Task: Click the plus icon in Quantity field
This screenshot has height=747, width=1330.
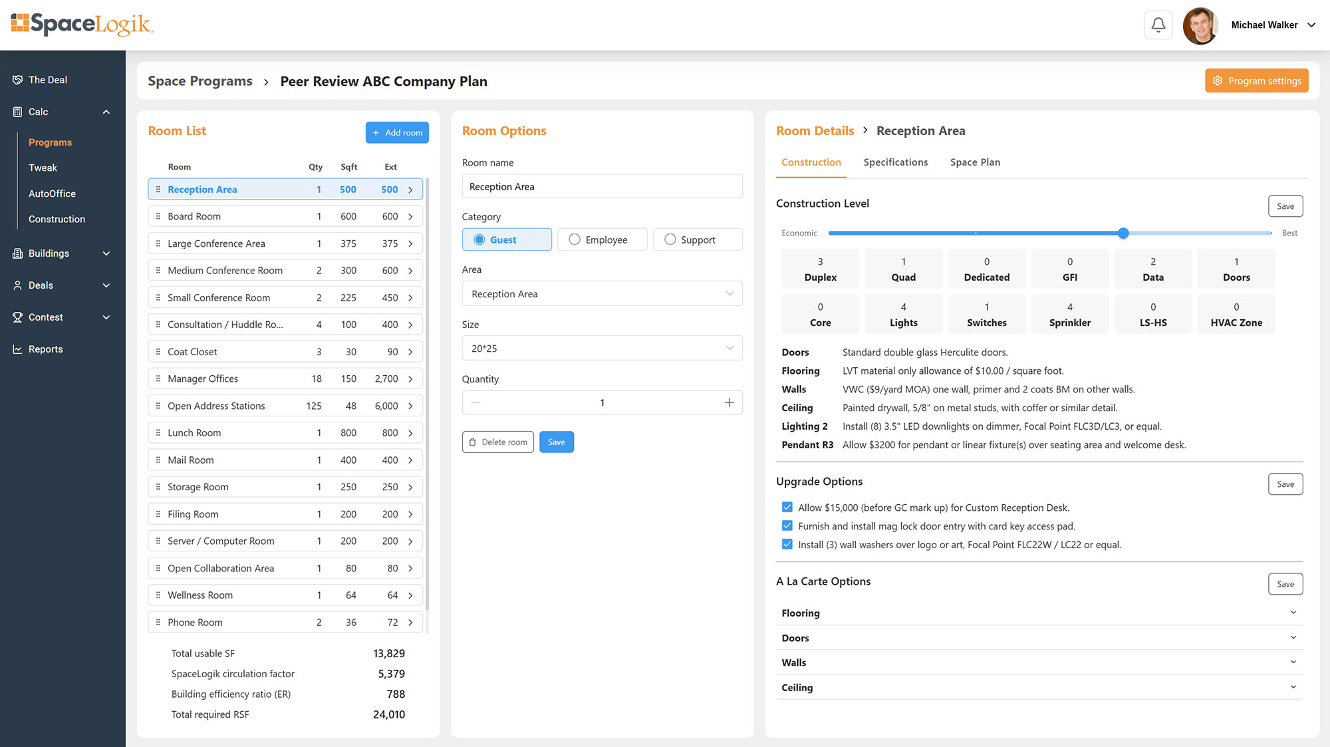Action: pos(729,402)
